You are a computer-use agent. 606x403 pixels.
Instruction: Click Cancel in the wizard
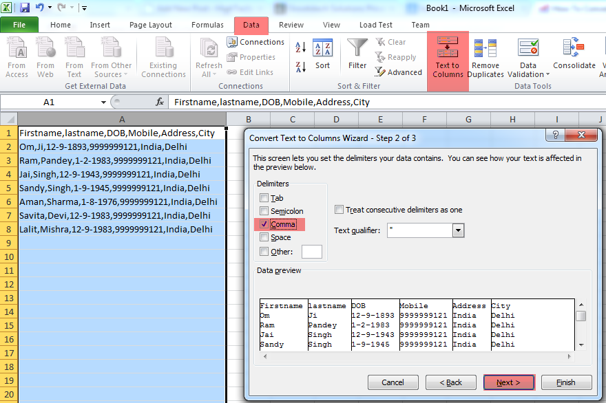coord(393,382)
